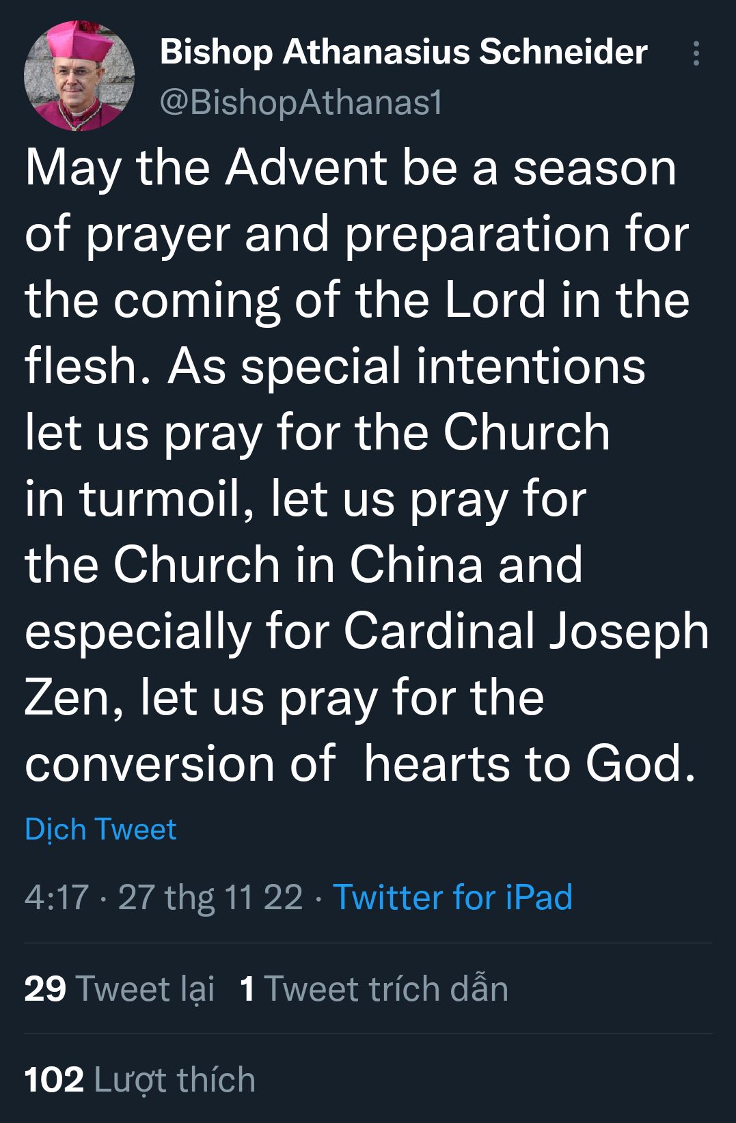Open Bishop Athanasius Schneider's profile picture
Viewport: 736px width, 1123px height.
(x=79, y=76)
